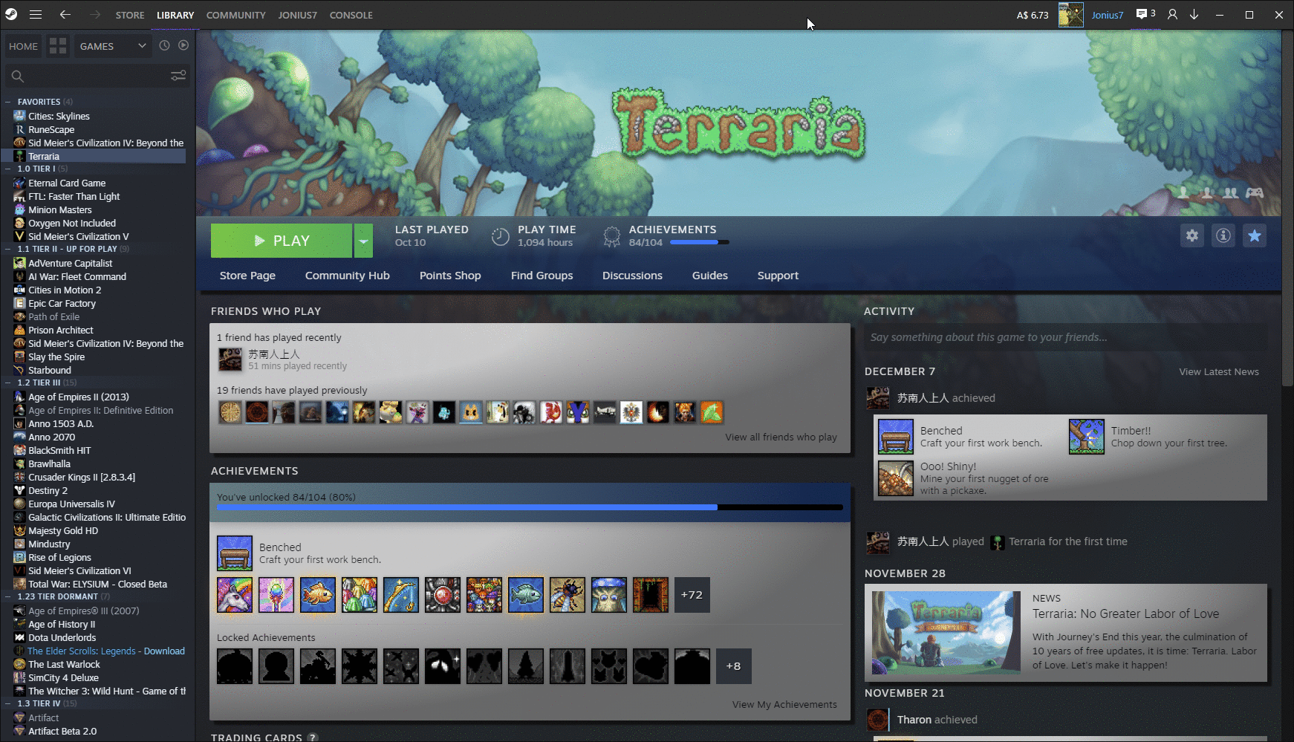Select Cities: Skylines in library list
This screenshot has height=742, width=1294.
(x=59, y=116)
